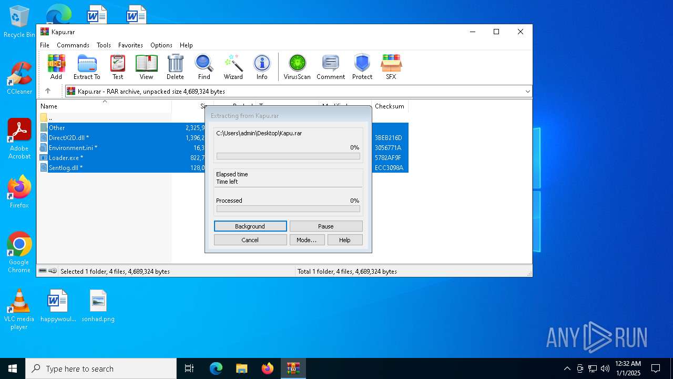Screen dimensions: 673x379
Task: Run the Test archive tool
Action: pyautogui.click(x=118, y=67)
